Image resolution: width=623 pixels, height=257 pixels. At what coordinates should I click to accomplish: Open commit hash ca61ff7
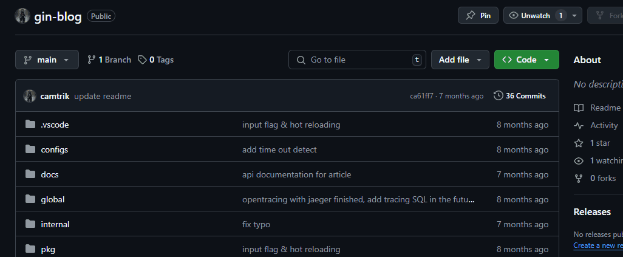[x=421, y=96]
